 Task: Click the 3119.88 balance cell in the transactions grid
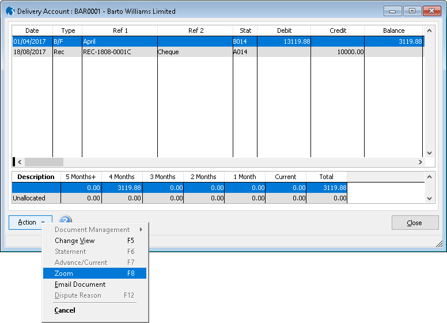(393, 41)
